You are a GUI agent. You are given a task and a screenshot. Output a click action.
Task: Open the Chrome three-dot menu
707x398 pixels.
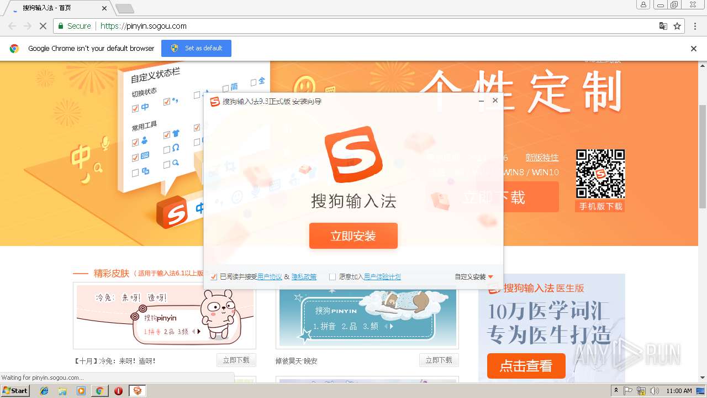pos(695,26)
